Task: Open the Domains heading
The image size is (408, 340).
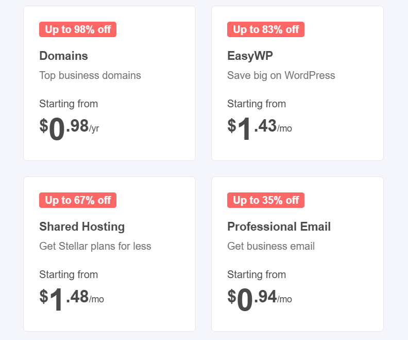Action: [x=63, y=56]
